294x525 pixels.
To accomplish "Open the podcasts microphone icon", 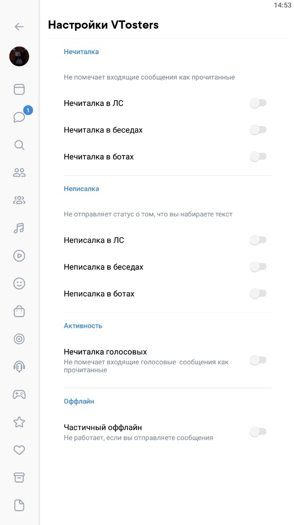I will (x=19, y=367).
